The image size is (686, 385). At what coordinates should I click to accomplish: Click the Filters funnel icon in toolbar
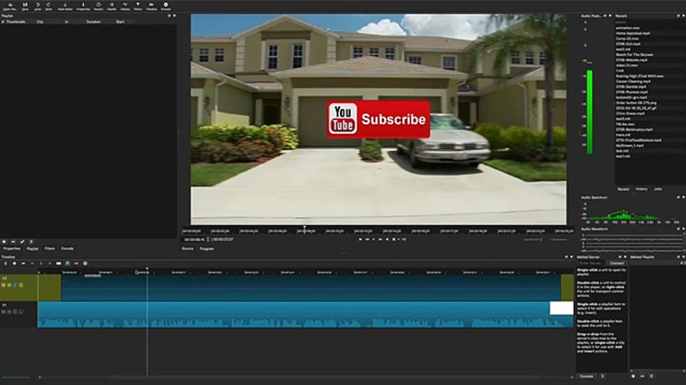pyautogui.click(x=138, y=6)
